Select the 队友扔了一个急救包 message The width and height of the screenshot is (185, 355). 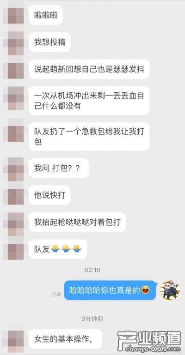click(x=89, y=136)
